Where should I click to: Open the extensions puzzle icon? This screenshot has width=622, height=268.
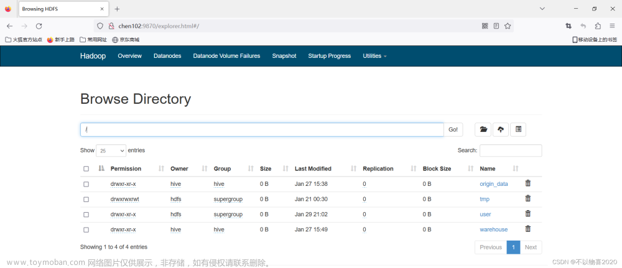click(598, 25)
